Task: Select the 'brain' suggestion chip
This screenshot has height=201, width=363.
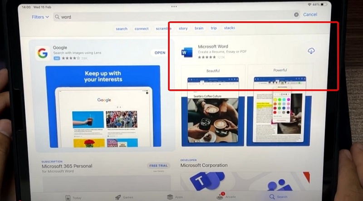Action: [x=199, y=28]
